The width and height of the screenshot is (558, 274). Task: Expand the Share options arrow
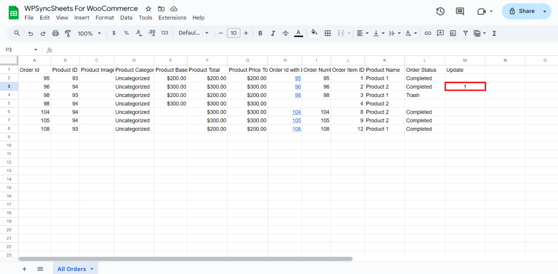545,11
